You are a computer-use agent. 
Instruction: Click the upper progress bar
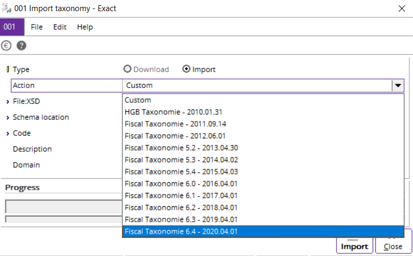tap(64, 206)
